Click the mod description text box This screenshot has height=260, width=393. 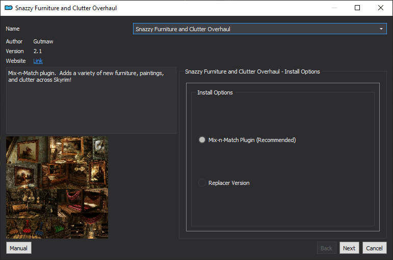(x=91, y=100)
